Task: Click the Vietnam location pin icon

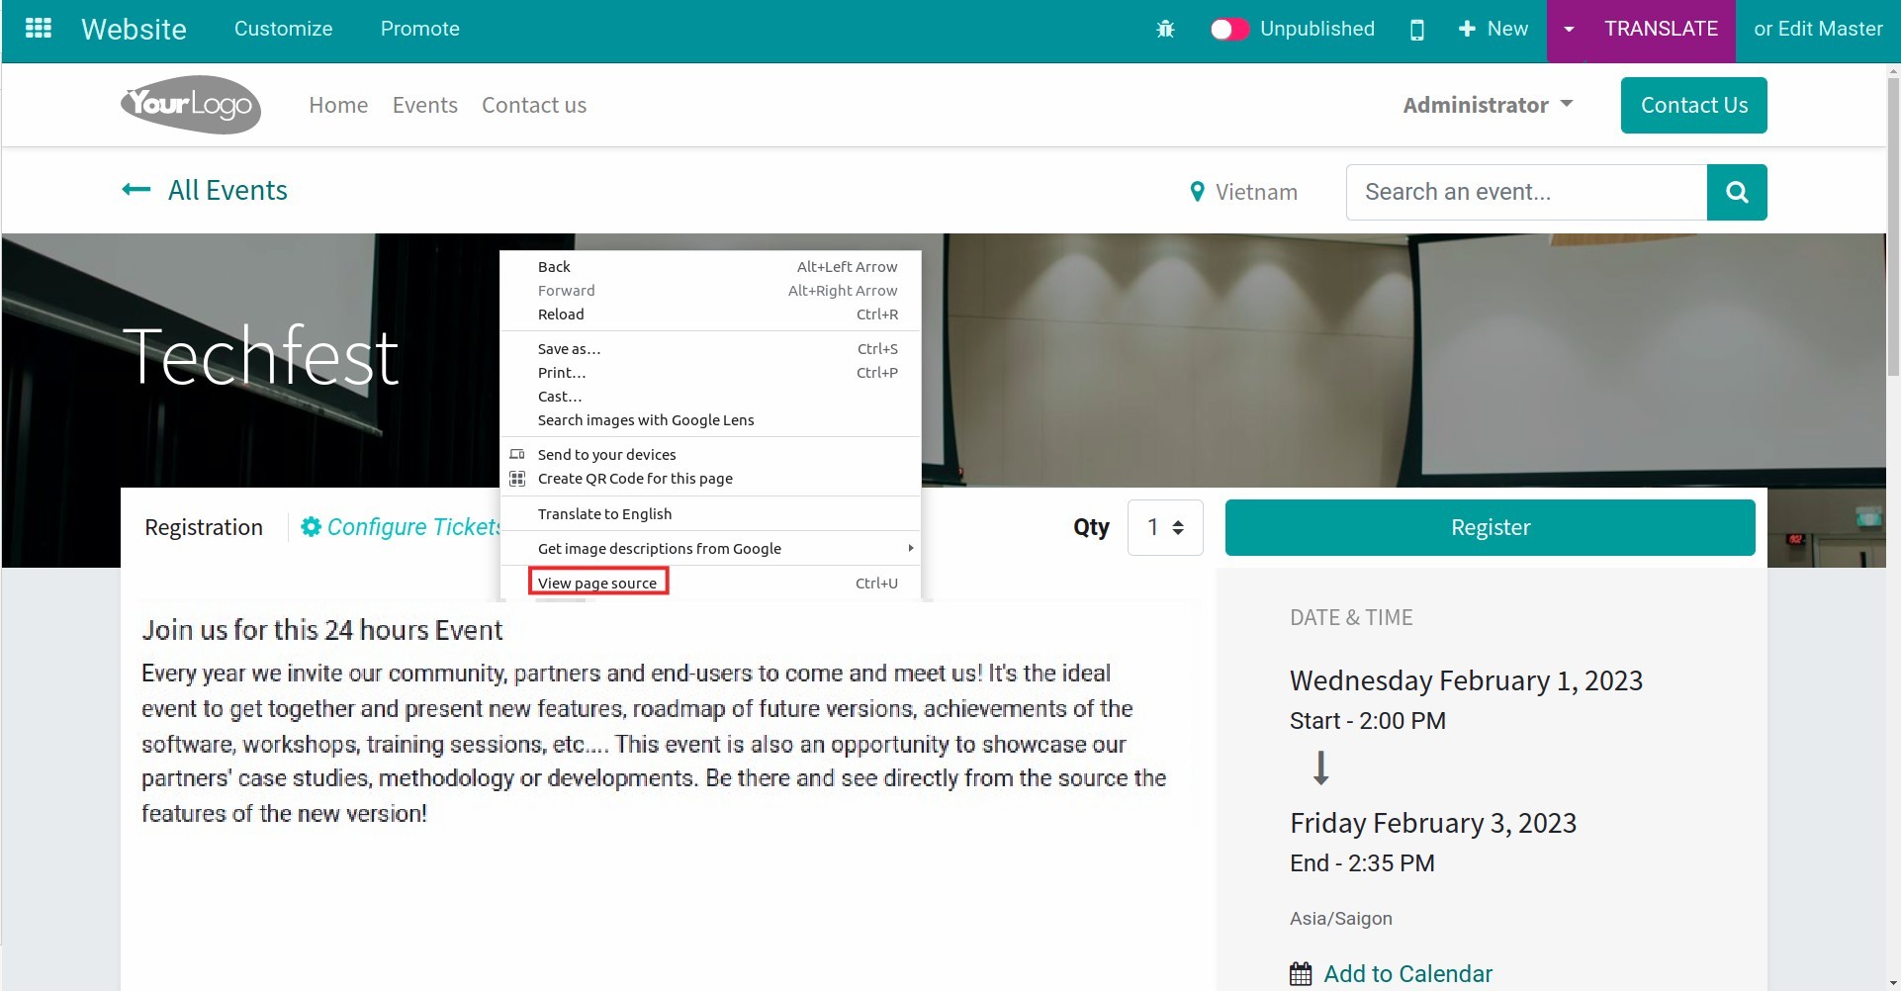Action: click(1198, 191)
